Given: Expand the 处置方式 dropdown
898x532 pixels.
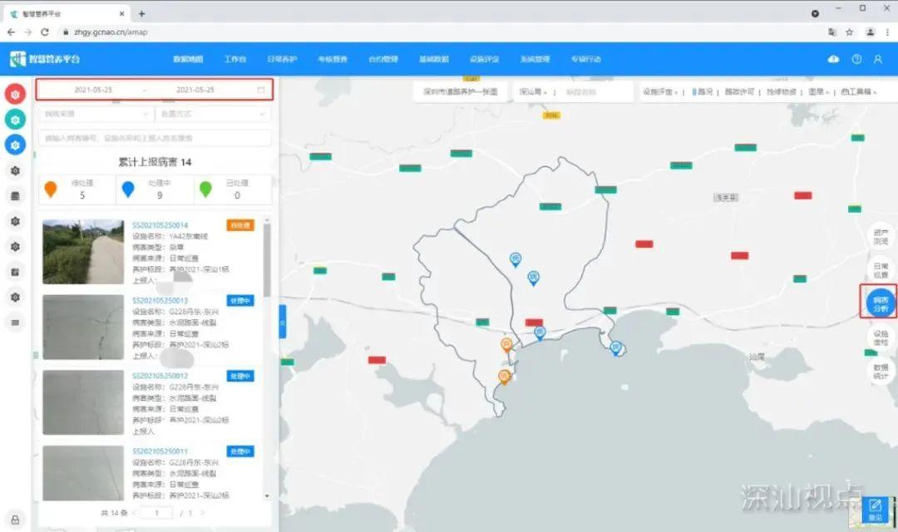Looking at the screenshot, I should point(213,114).
